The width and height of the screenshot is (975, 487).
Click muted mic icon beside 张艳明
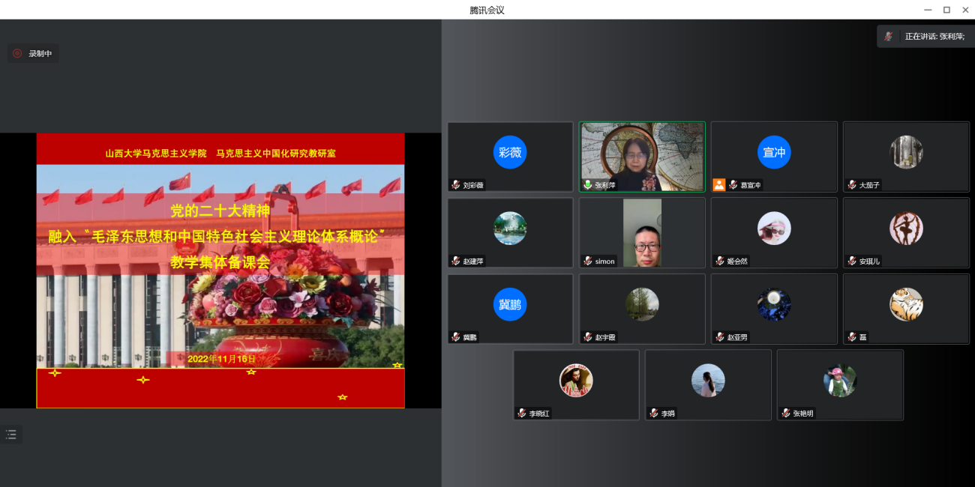coord(786,413)
